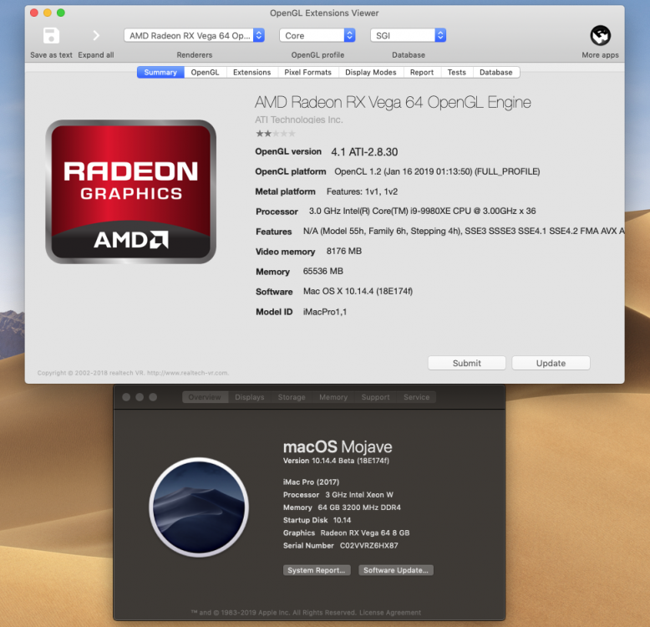This screenshot has height=627, width=650.
Task: Click the ATI Technologies Inc. vendor text
Action: (299, 120)
